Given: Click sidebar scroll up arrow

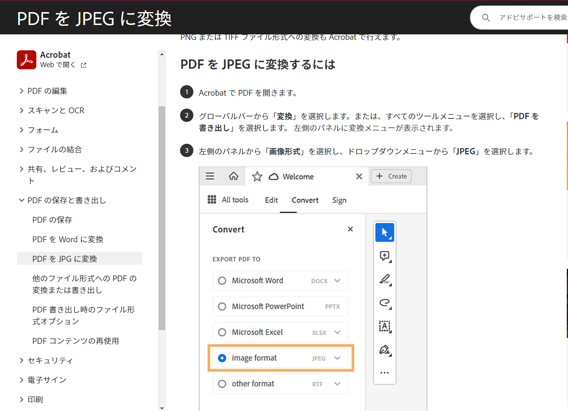Looking at the screenshot, I should tap(162, 54).
